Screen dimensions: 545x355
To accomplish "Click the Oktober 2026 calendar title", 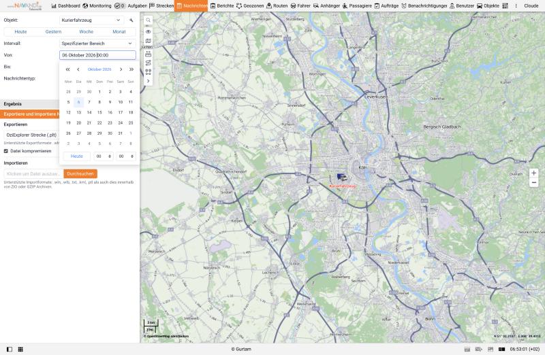I will 99,69.
